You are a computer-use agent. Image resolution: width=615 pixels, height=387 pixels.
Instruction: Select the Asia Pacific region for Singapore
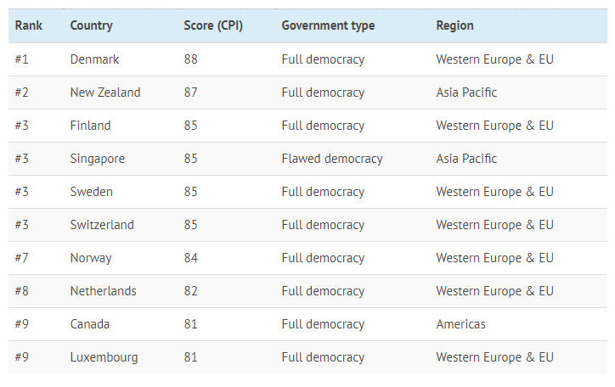coord(466,159)
